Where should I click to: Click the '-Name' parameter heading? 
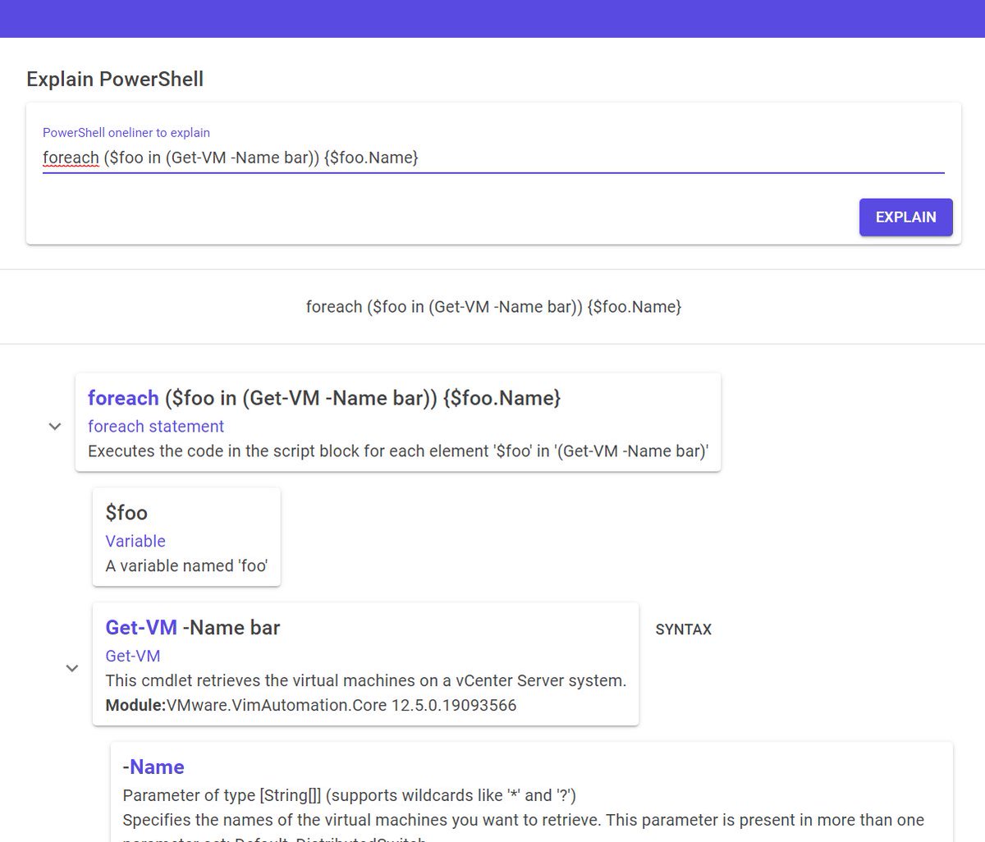tap(153, 767)
